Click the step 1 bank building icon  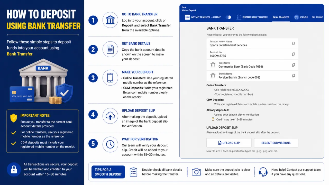click(110, 20)
